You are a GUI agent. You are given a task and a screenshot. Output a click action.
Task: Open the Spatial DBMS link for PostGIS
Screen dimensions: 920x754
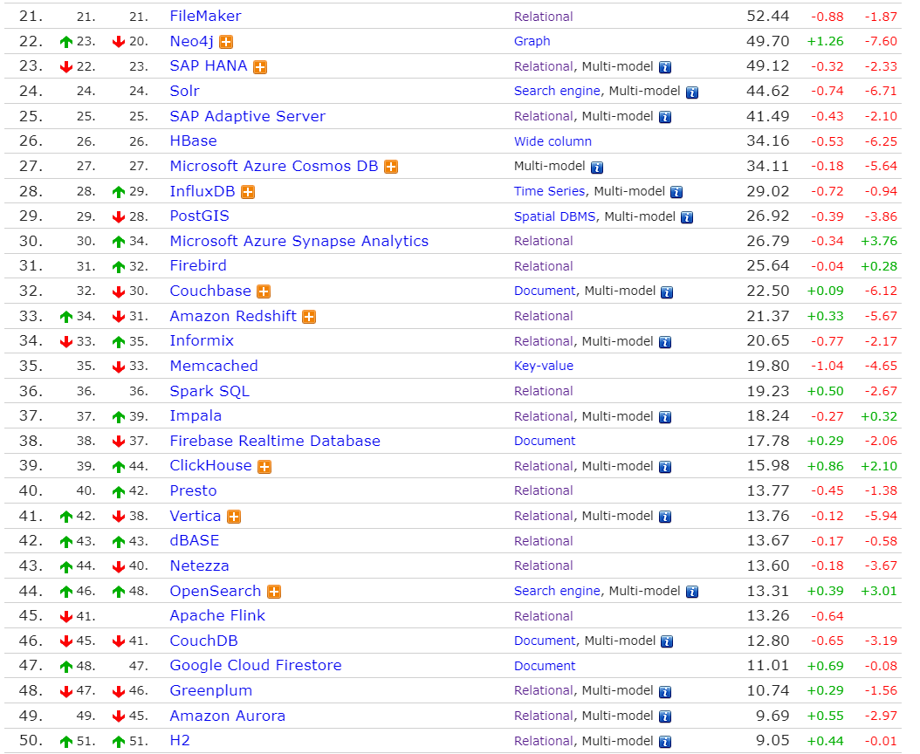[555, 216]
